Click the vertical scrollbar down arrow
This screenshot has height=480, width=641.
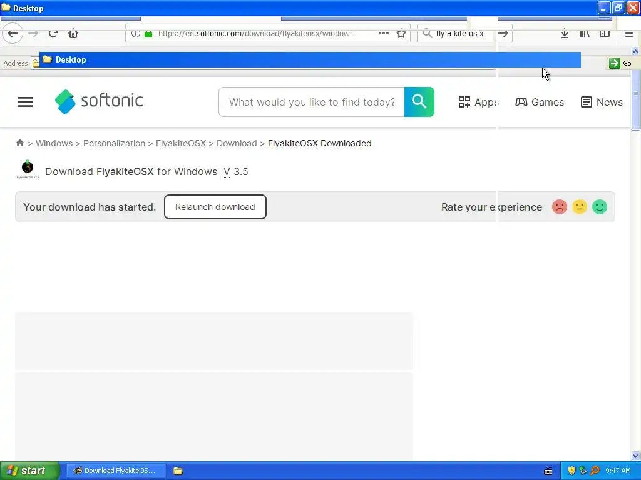(635, 456)
